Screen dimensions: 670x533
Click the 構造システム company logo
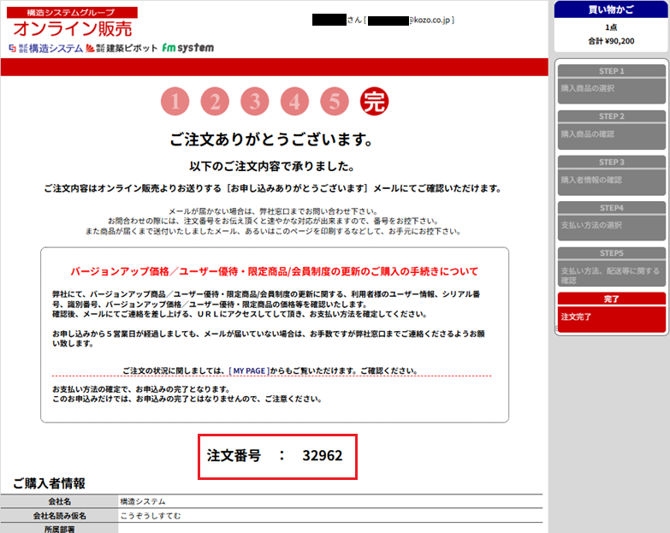point(44,49)
